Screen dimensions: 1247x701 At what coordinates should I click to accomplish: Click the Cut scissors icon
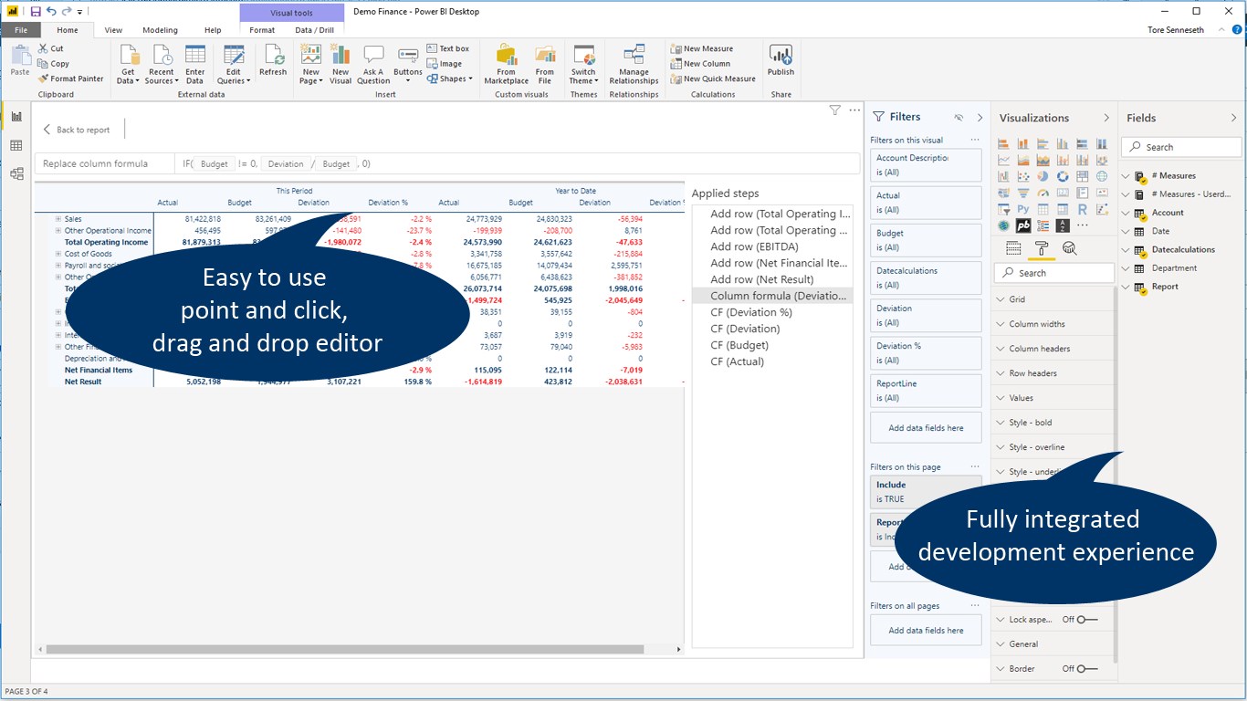[x=44, y=48]
